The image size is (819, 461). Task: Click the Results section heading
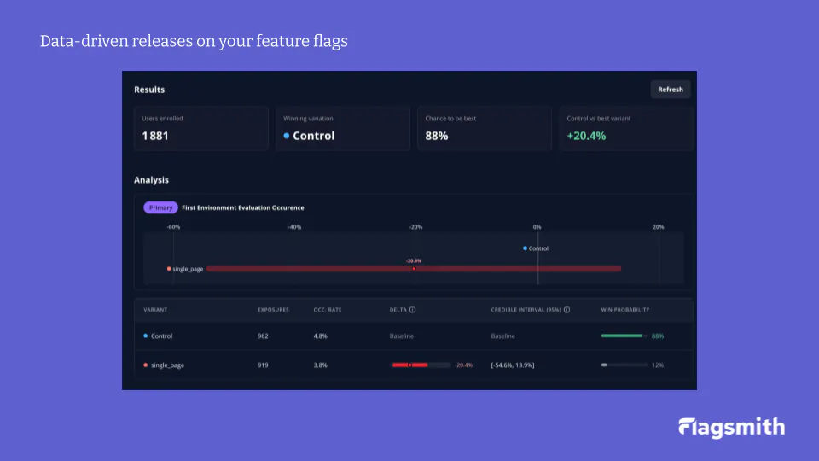click(149, 90)
